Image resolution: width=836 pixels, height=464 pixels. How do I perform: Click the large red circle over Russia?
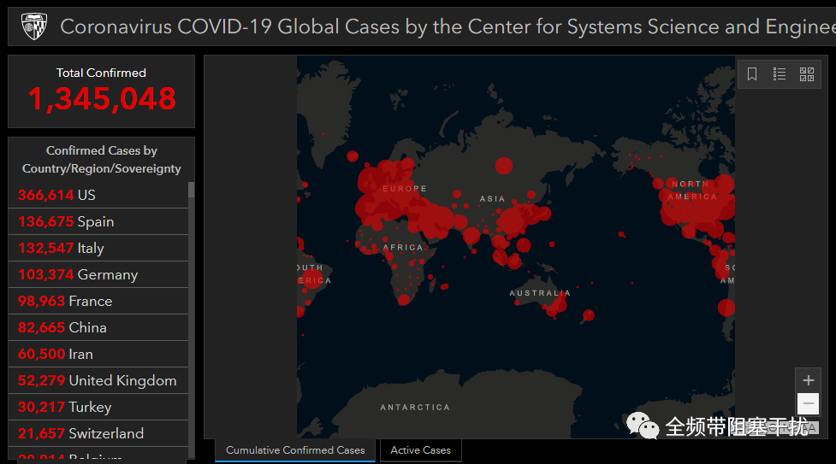tap(504, 166)
